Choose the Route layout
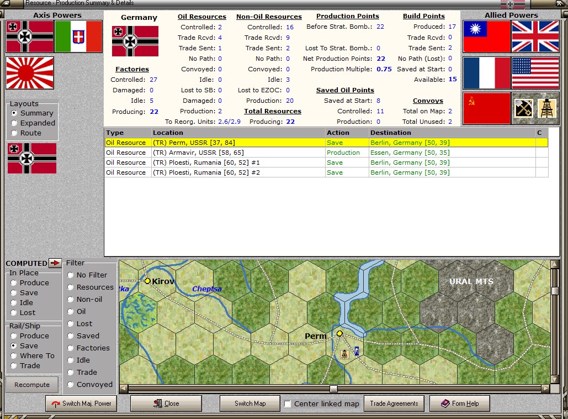 [26, 133]
